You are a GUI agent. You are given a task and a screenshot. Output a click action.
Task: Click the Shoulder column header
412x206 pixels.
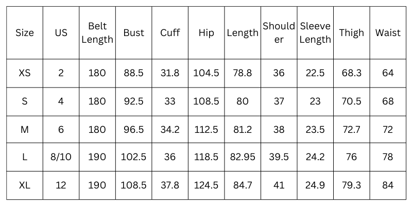[279, 33]
